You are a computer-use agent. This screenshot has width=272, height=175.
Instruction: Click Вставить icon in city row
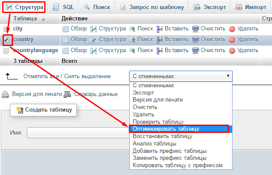(x=159, y=29)
